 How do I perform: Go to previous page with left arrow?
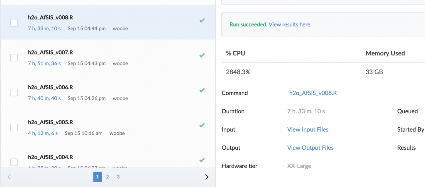pyautogui.click(x=10, y=177)
